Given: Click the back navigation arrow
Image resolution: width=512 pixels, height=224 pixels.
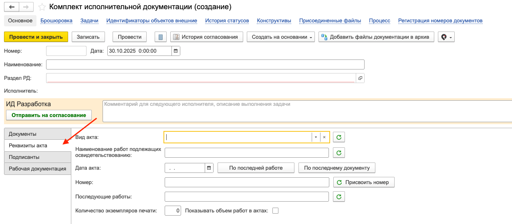Looking at the screenshot, I should pyautogui.click(x=12, y=7).
